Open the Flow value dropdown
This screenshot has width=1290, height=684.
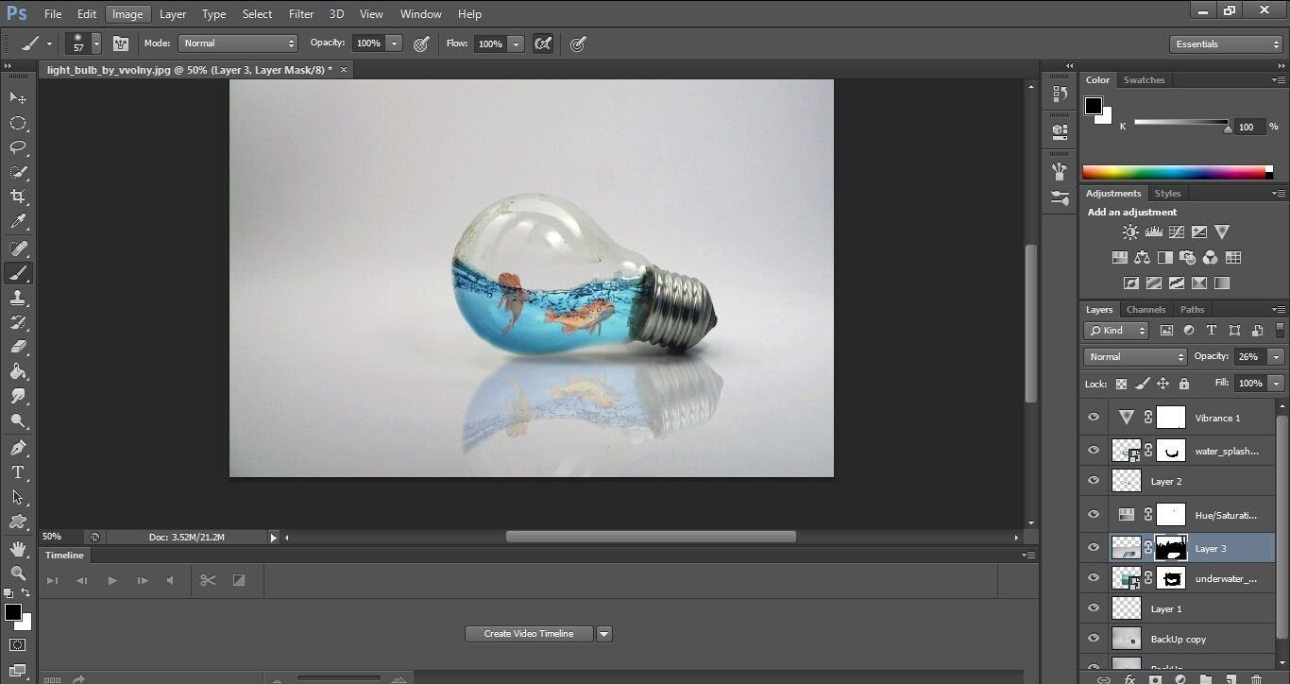coord(516,43)
